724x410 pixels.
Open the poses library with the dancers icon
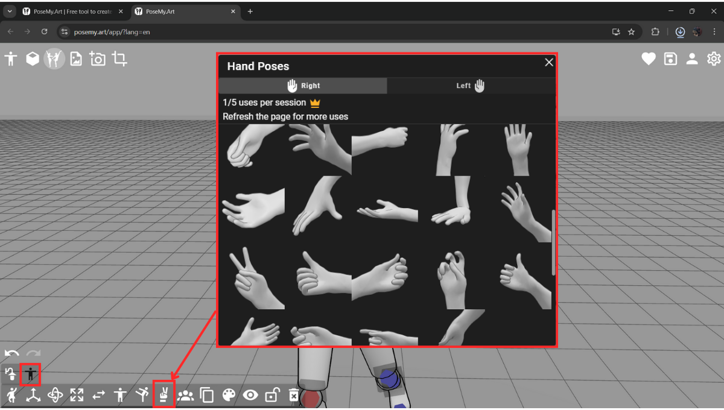click(x=54, y=58)
